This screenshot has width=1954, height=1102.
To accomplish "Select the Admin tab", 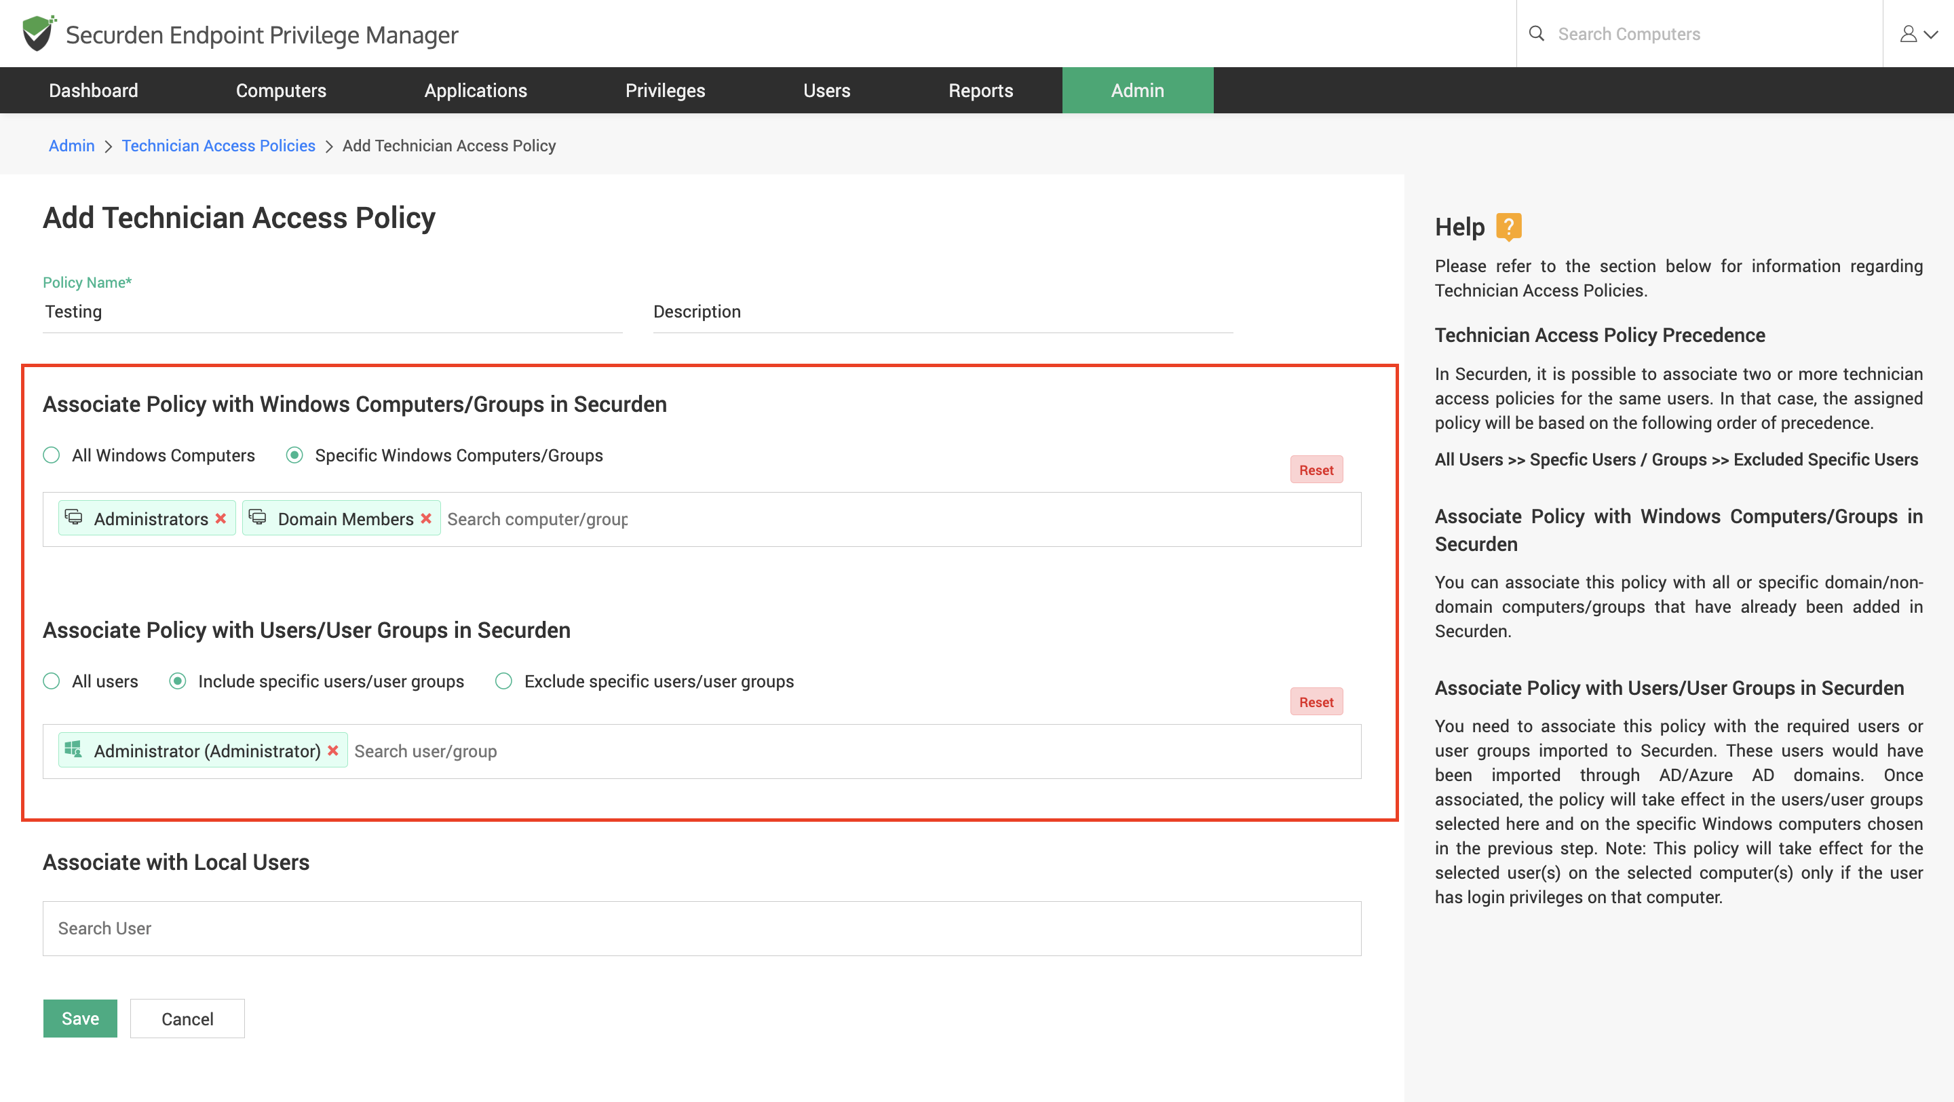I will [1138, 90].
